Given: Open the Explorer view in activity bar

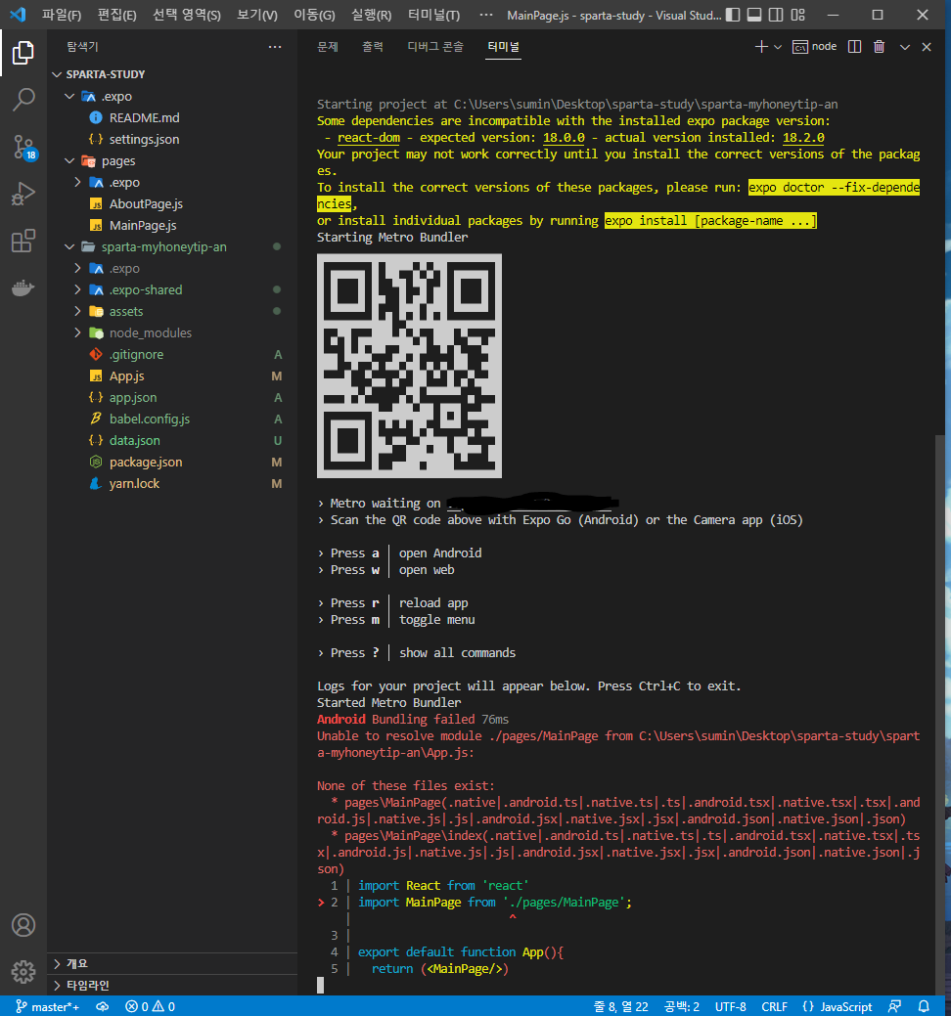Looking at the screenshot, I should click(x=23, y=53).
